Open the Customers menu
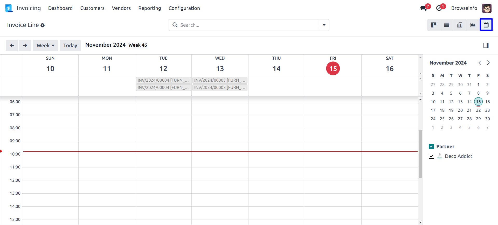 92,8
